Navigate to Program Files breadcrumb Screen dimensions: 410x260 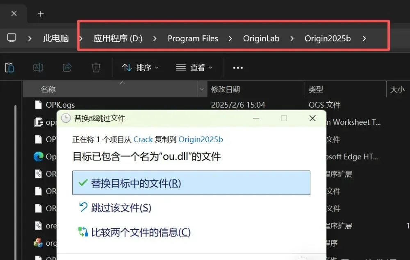click(x=193, y=38)
